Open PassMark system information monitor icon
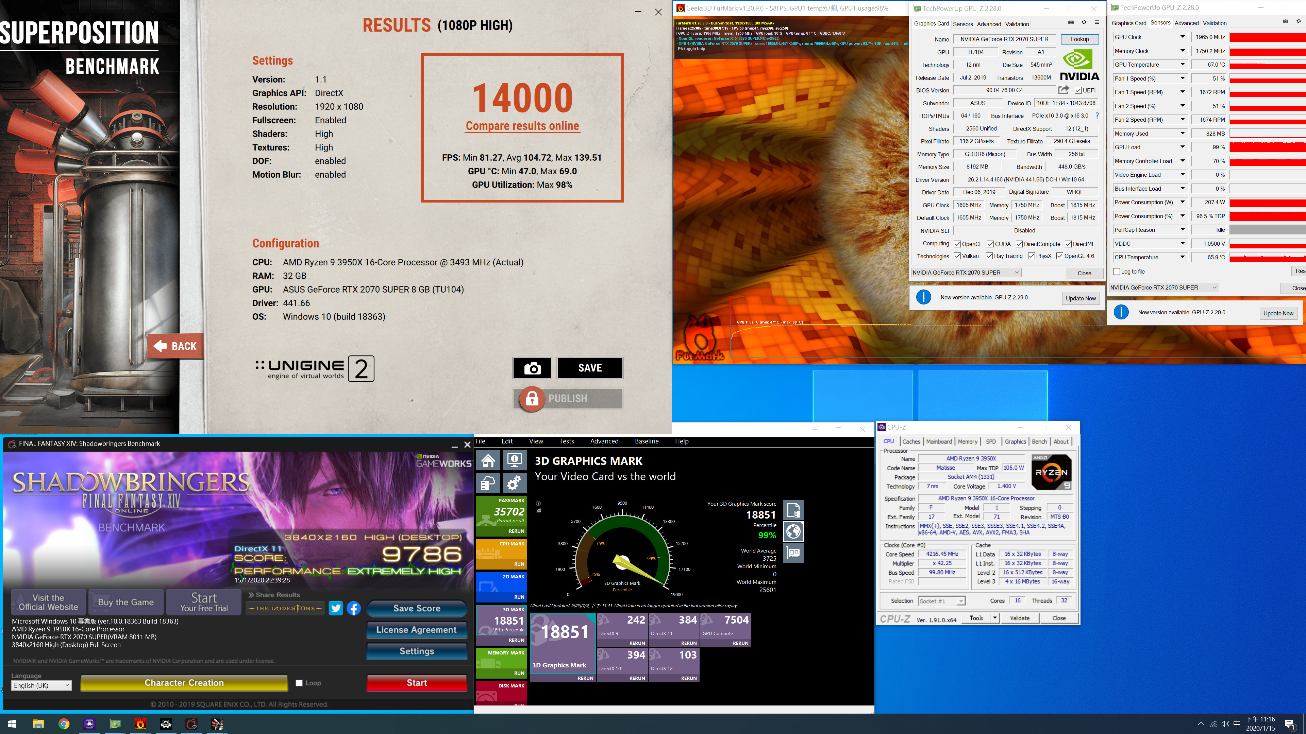This screenshot has width=1306, height=734. point(514,460)
